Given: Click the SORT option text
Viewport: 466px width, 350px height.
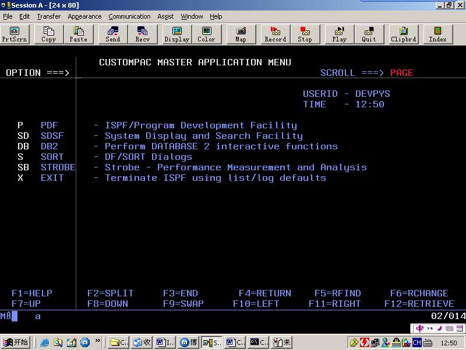Looking at the screenshot, I should (52, 156).
